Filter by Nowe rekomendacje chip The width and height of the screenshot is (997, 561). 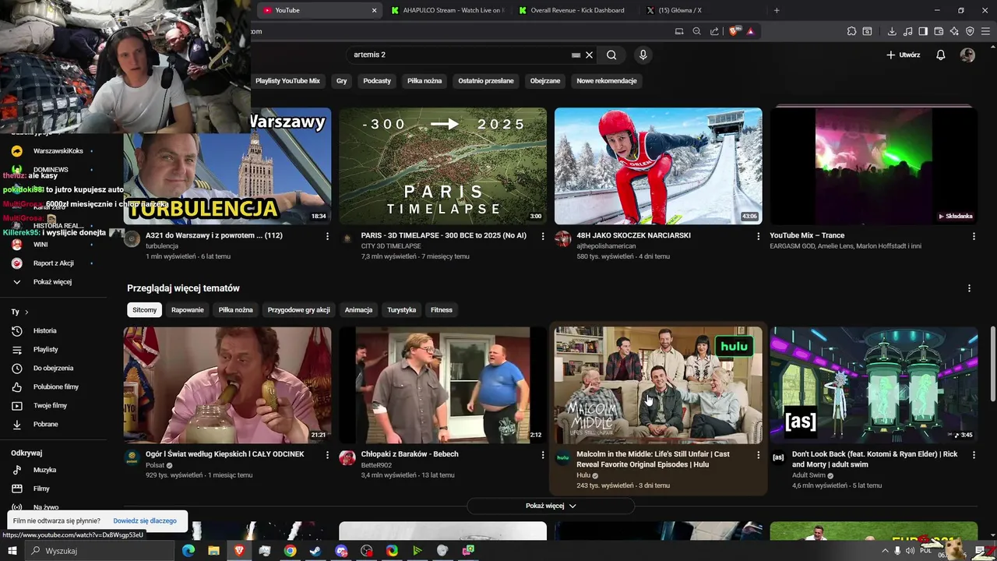tap(607, 81)
